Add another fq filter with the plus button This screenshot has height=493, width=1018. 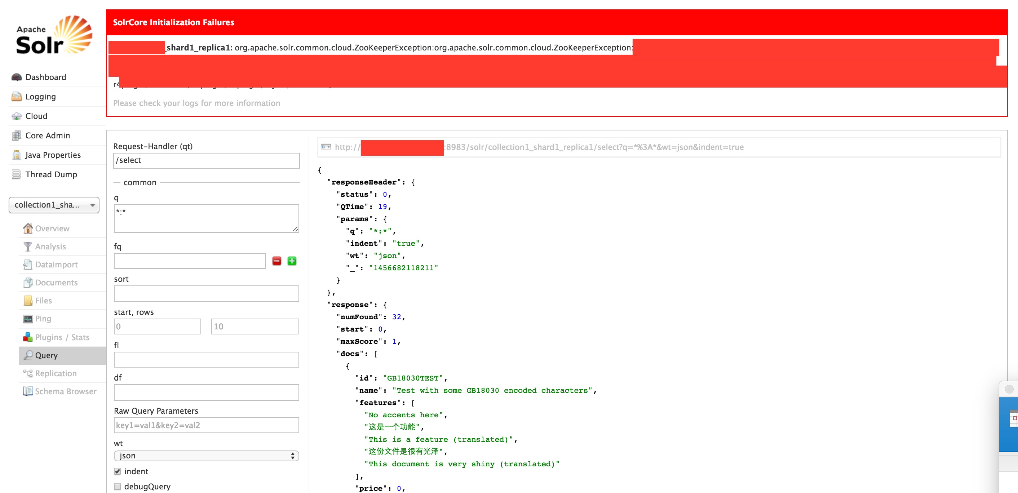point(292,261)
